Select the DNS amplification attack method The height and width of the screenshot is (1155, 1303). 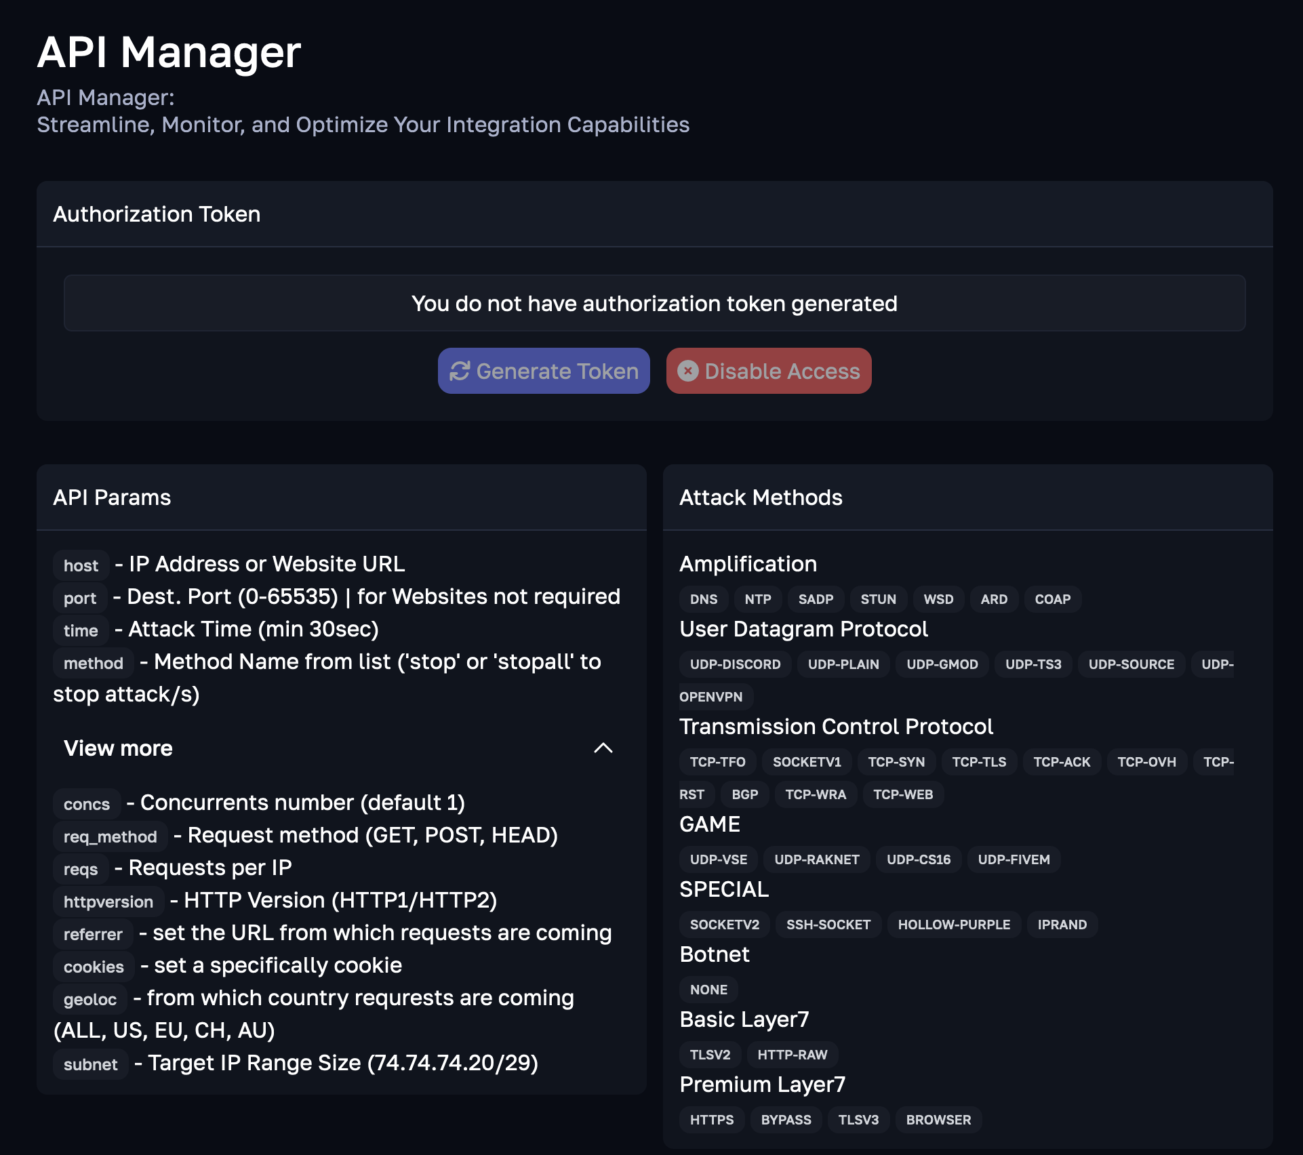click(x=701, y=599)
